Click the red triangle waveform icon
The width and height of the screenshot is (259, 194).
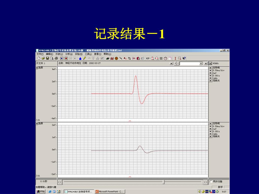point(125,58)
